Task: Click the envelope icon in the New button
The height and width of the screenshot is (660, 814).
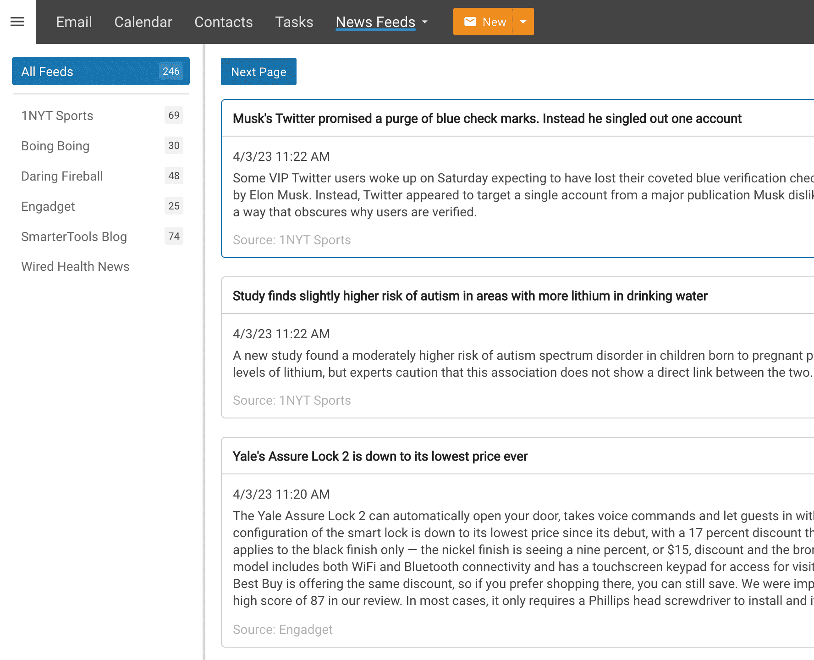Action: click(470, 22)
